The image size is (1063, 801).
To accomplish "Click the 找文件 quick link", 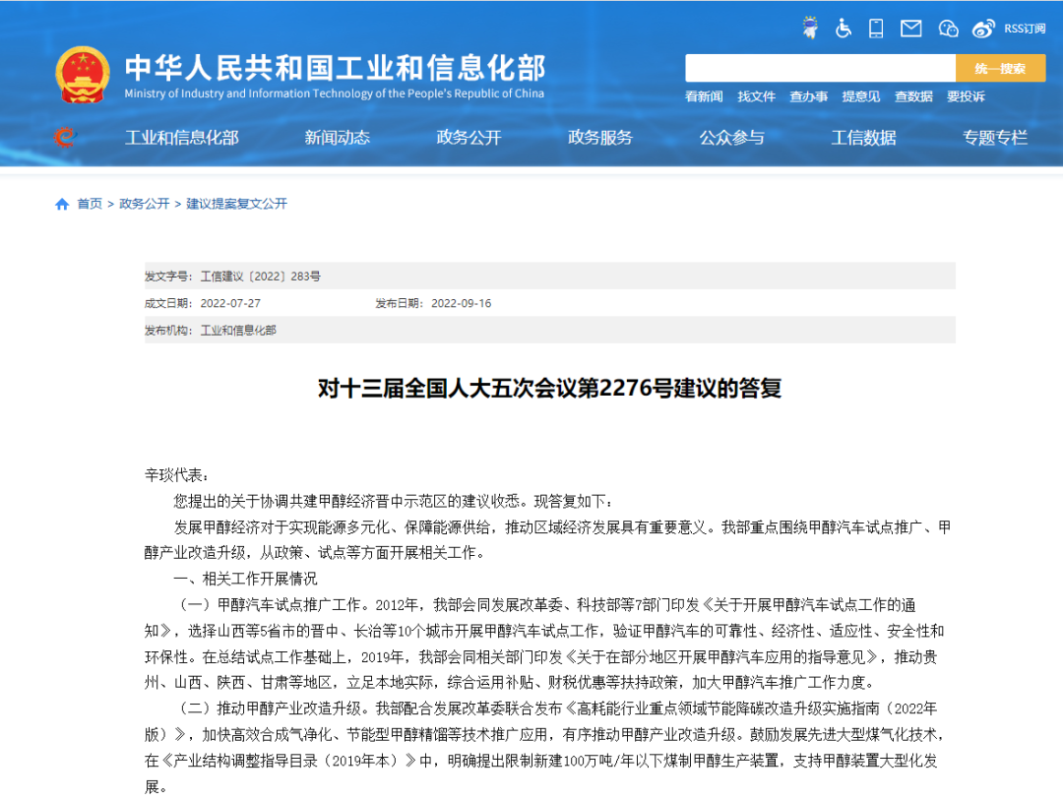I will [756, 96].
